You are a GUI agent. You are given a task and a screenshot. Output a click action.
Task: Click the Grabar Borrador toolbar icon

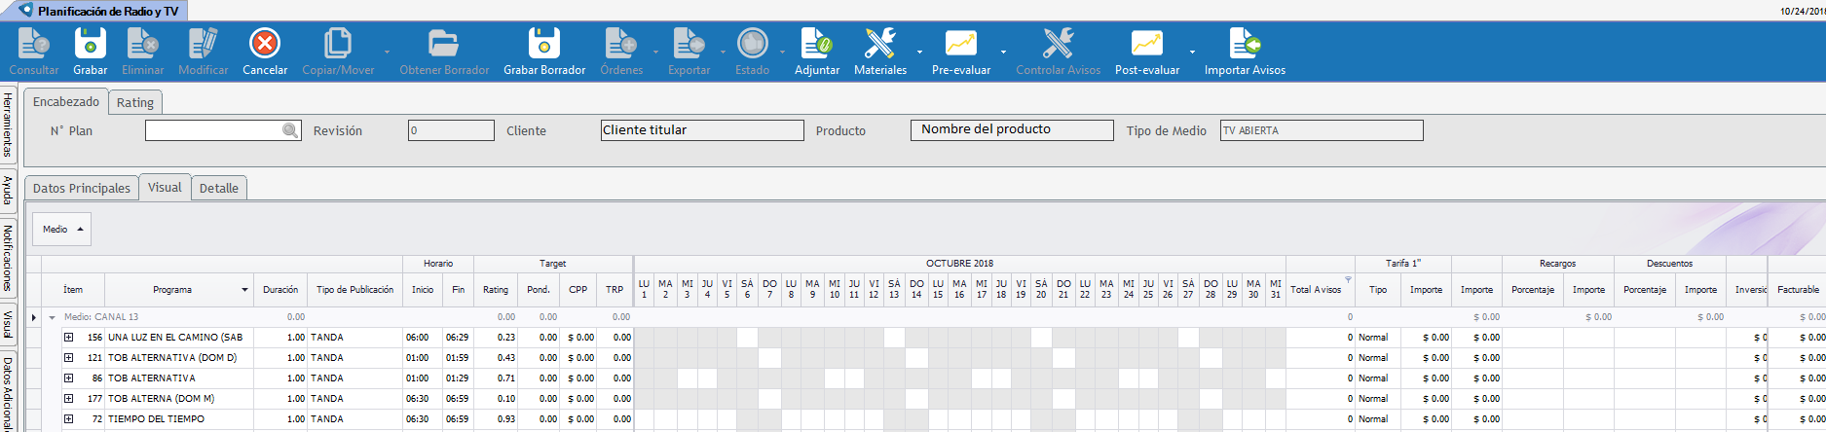(x=543, y=44)
